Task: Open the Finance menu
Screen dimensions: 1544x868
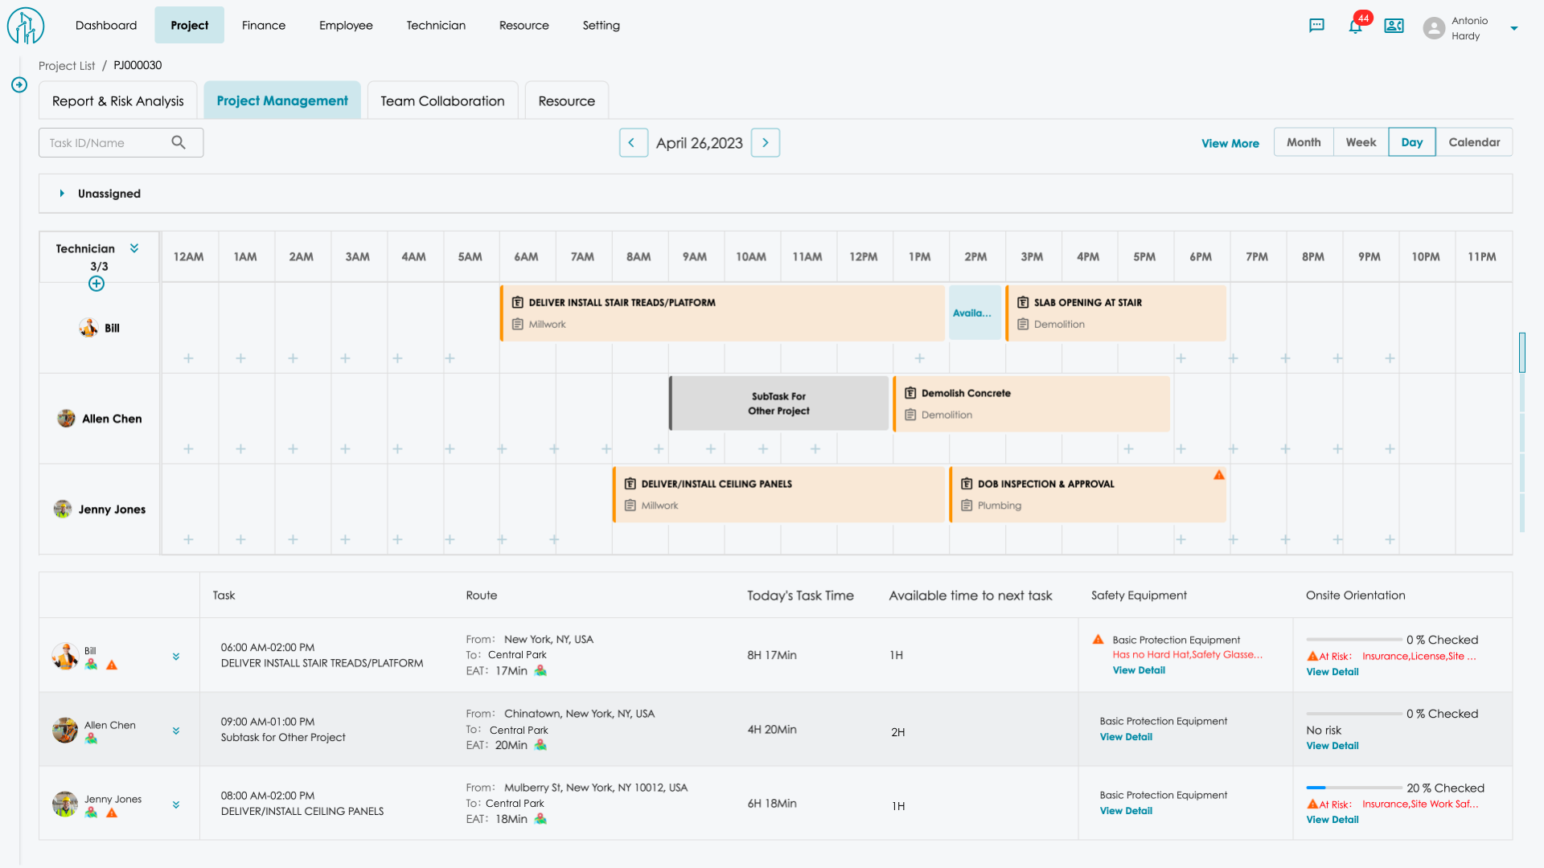Action: tap(264, 25)
